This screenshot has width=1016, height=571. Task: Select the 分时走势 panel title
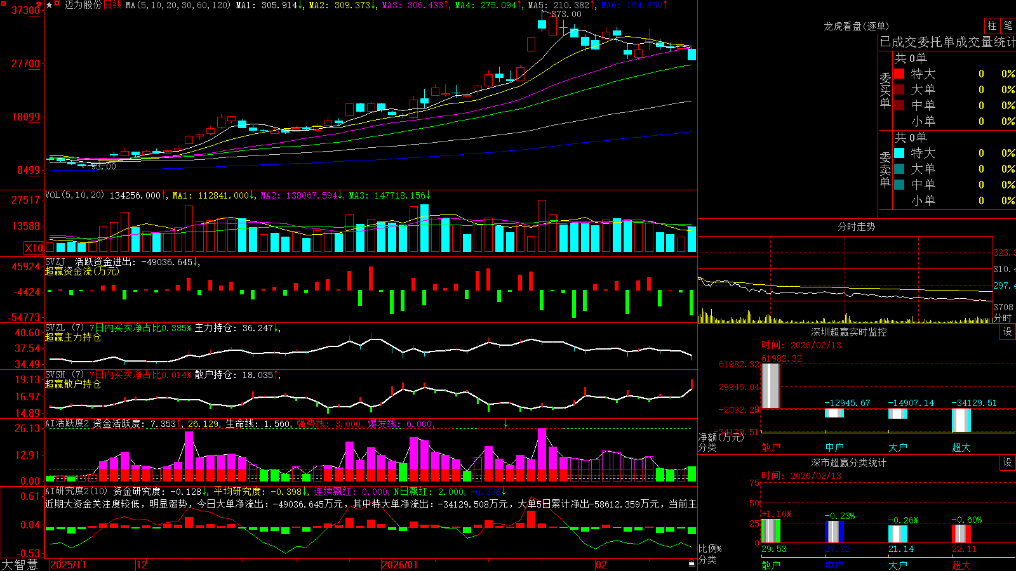click(x=856, y=226)
